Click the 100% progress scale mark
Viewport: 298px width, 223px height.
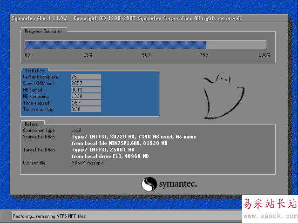pyautogui.click(x=264, y=55)
